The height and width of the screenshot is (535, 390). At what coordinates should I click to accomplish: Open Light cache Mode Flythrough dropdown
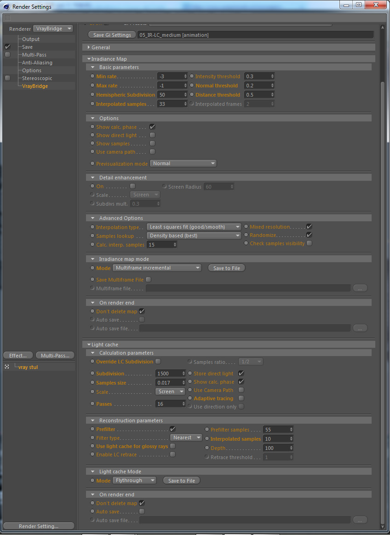coord(134,480)
